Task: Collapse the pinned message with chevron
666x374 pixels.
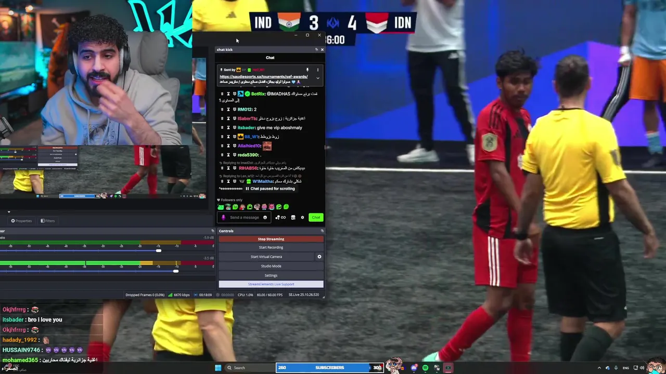Action: (x=317, y=78)
